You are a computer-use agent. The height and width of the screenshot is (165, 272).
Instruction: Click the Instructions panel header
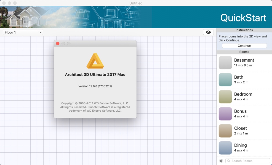pos(244,30)
